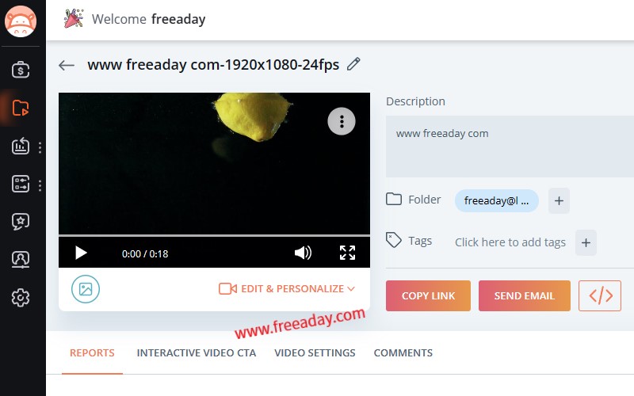Viewport: 634px width, 396px height.
Task: Click the thumbnail image icon below video
Action: (86, 289)
